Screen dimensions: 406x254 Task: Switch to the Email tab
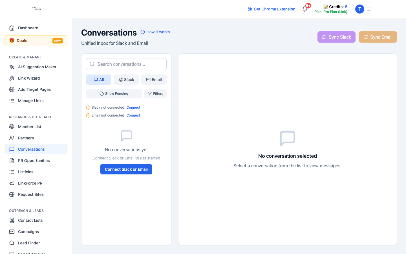(x=154, y=80)
